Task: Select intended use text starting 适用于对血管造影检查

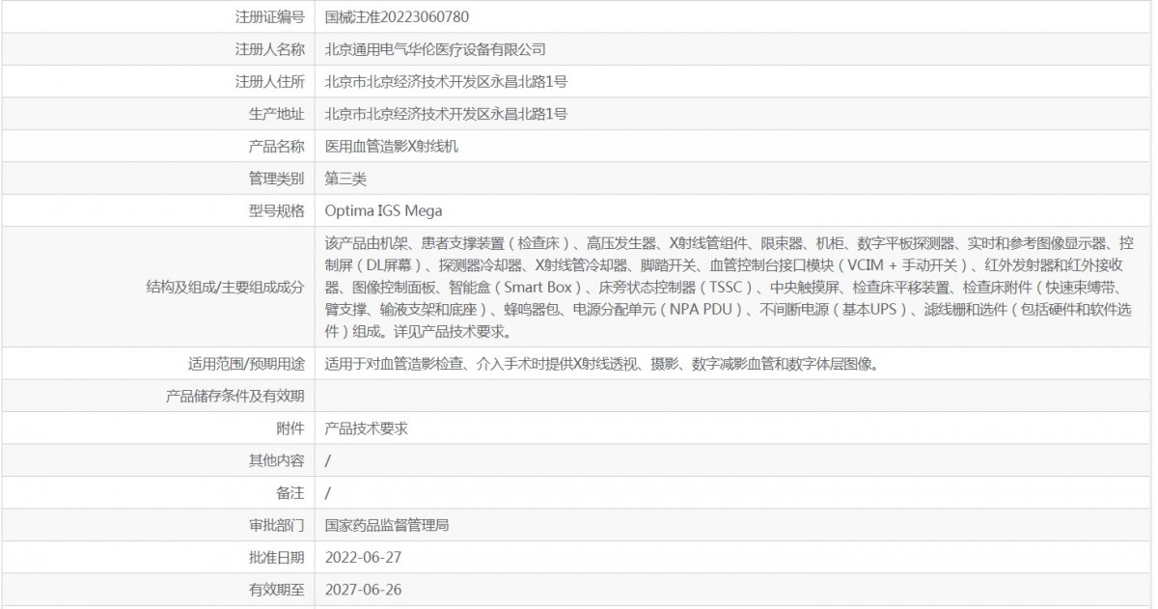Action: 601,364
